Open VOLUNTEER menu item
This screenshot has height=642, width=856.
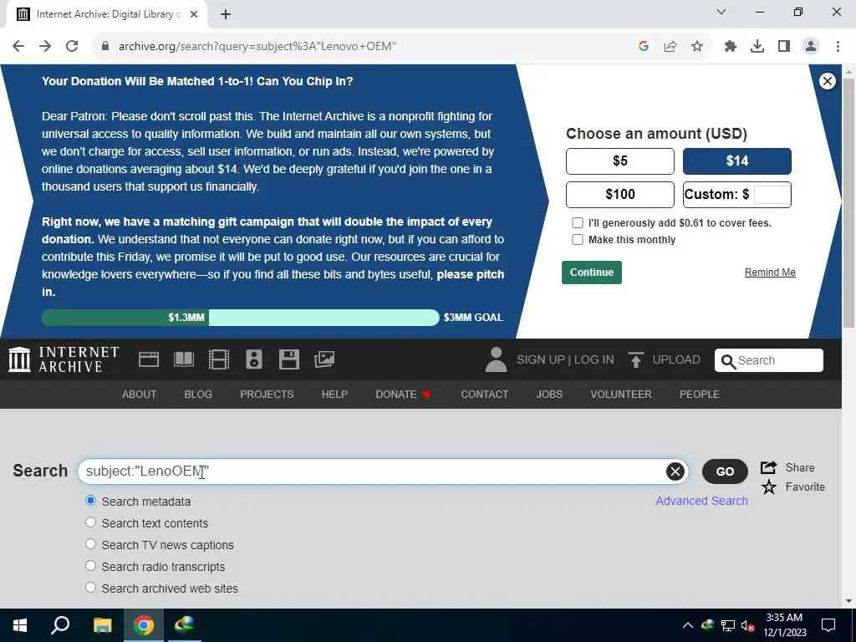point(621,395)
